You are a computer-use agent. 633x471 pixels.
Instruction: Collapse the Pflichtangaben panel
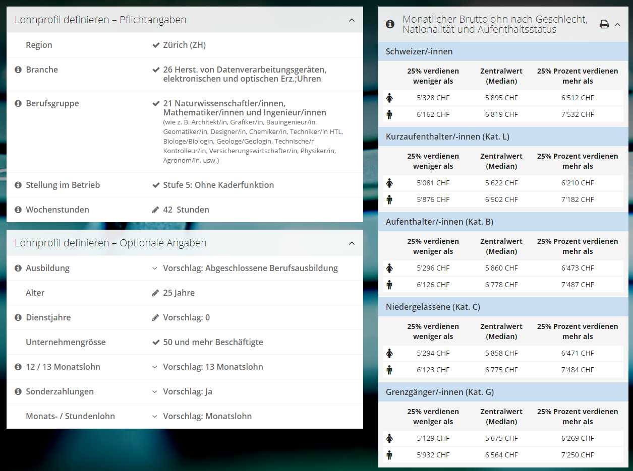352,20
